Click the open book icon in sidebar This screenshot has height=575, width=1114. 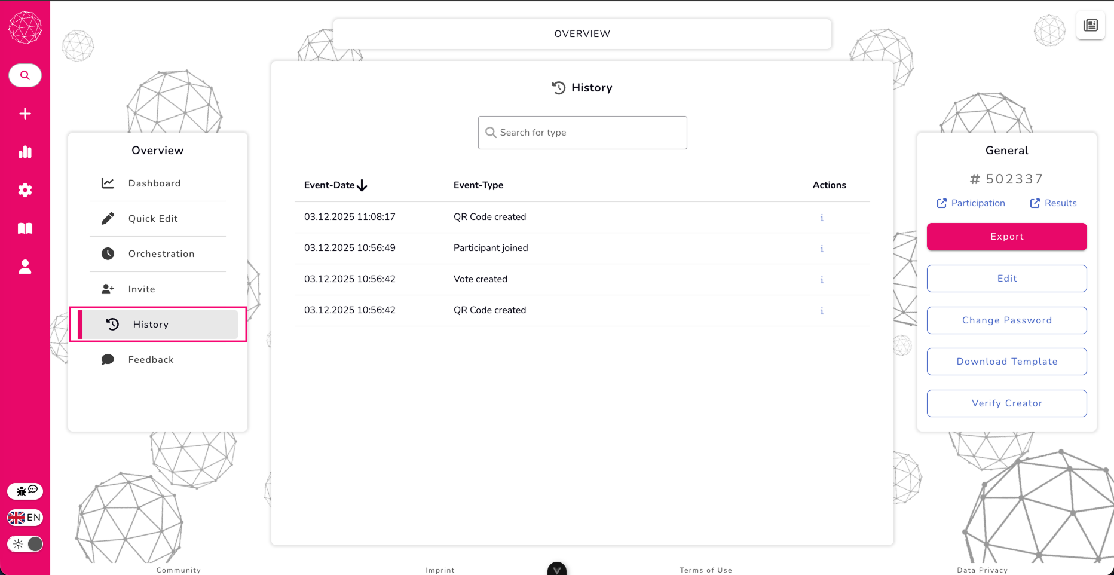[25, 228]
